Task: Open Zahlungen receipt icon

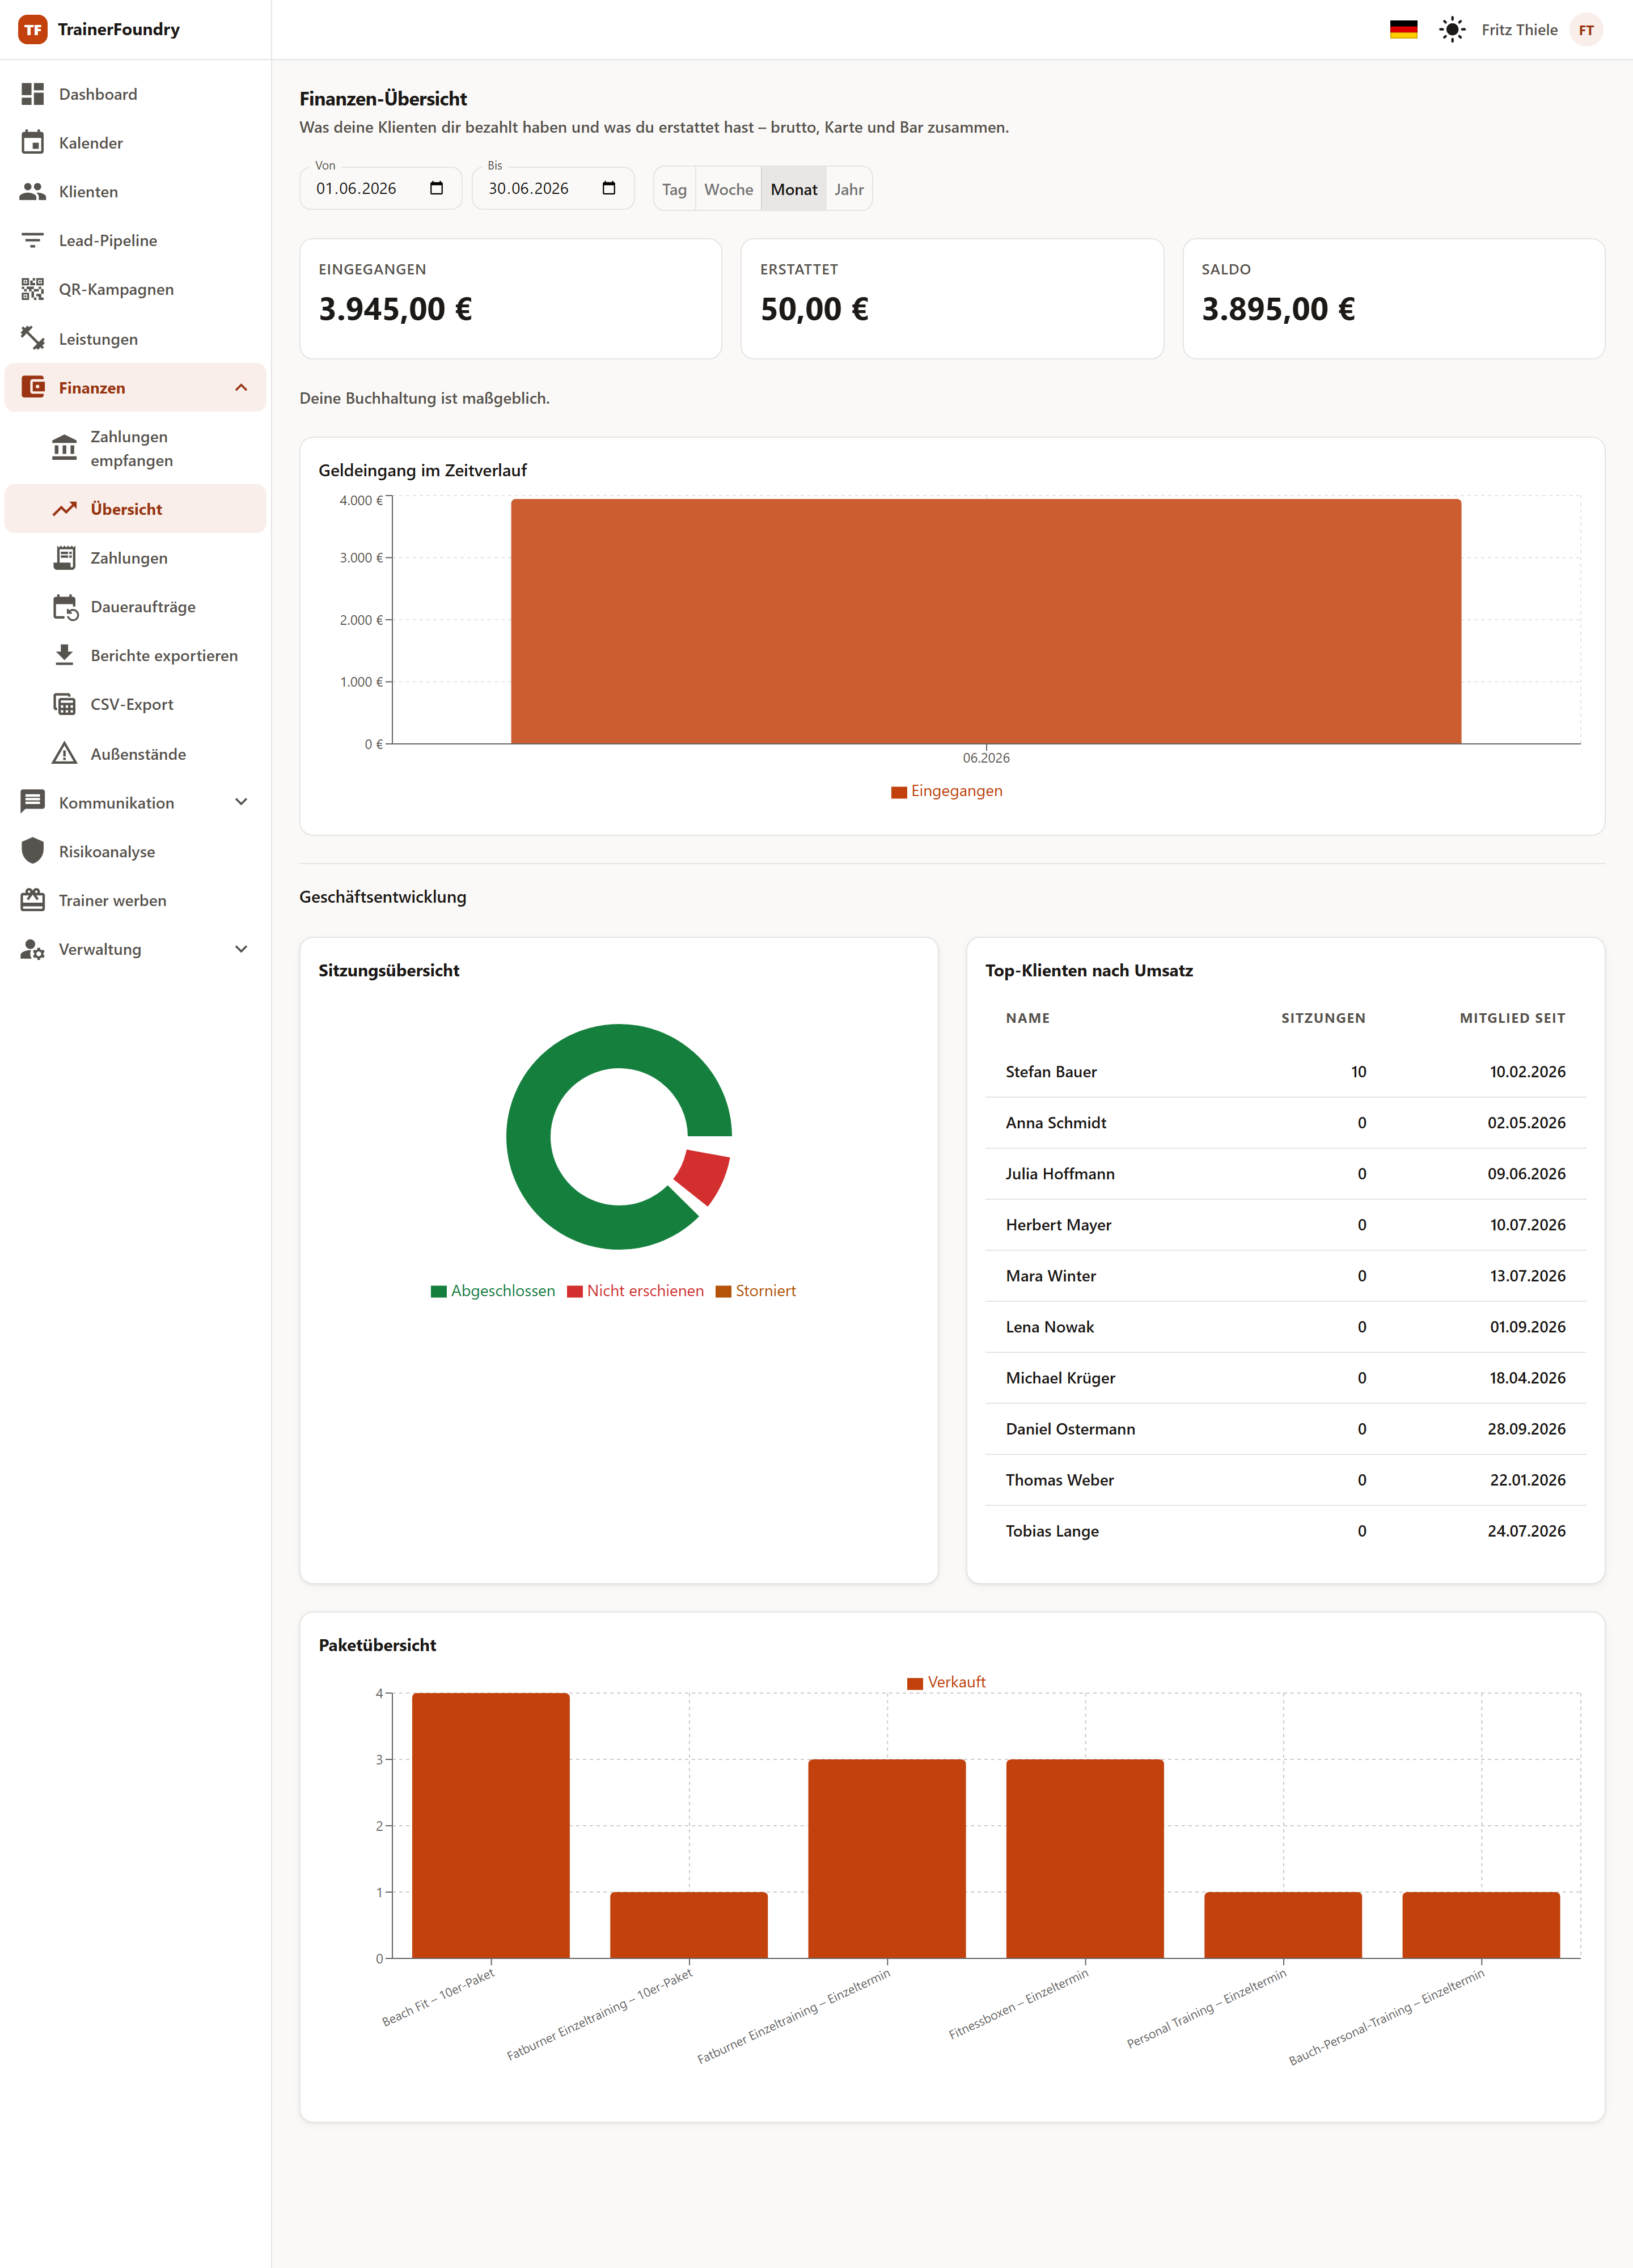Action: (64, 558)
